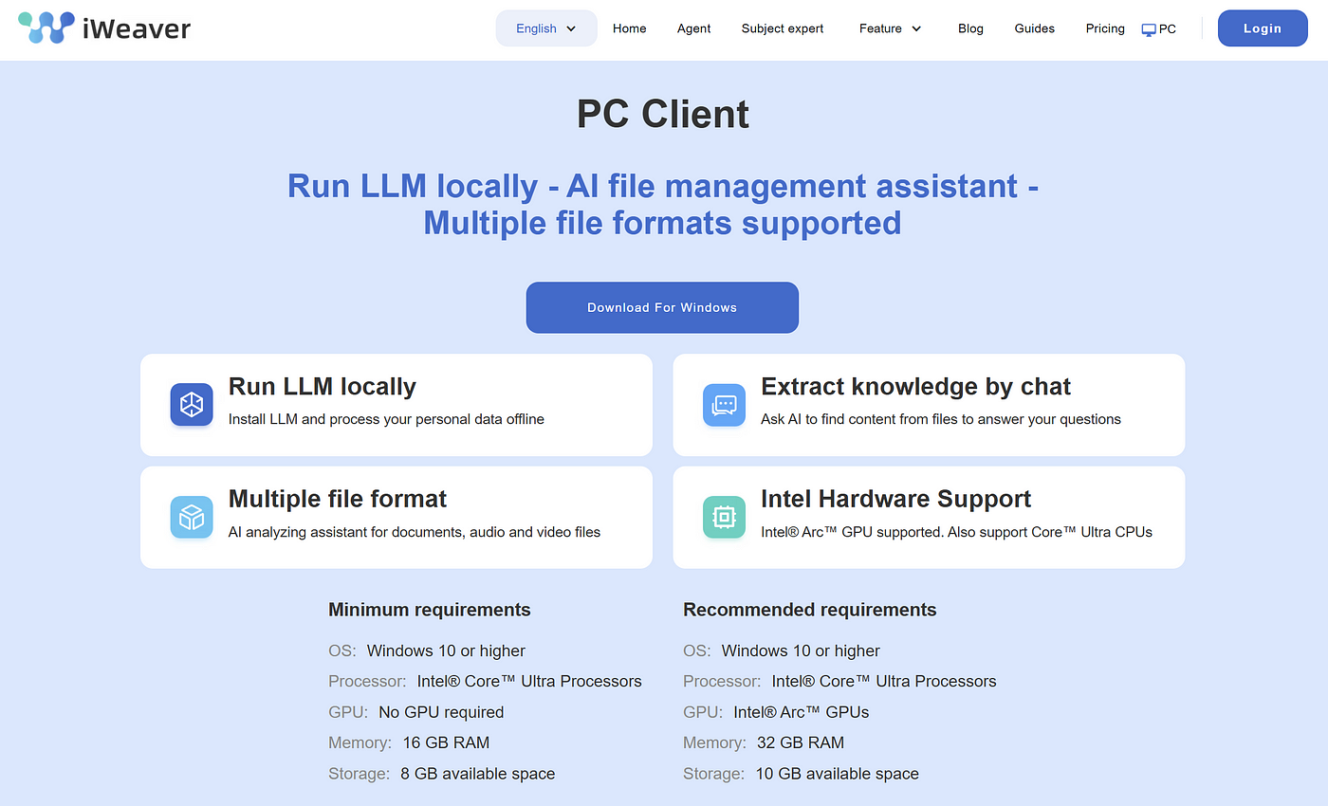
Task: Click the Login button
Action: click(1263, 28)
